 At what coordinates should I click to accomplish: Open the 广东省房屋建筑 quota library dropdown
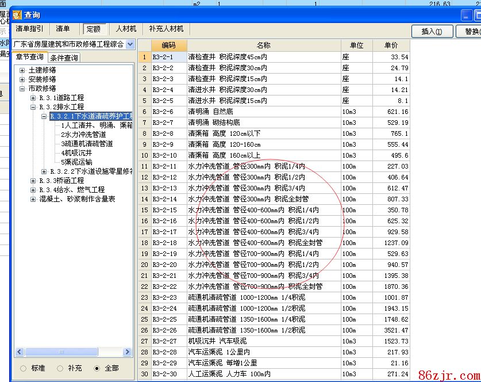130,44
